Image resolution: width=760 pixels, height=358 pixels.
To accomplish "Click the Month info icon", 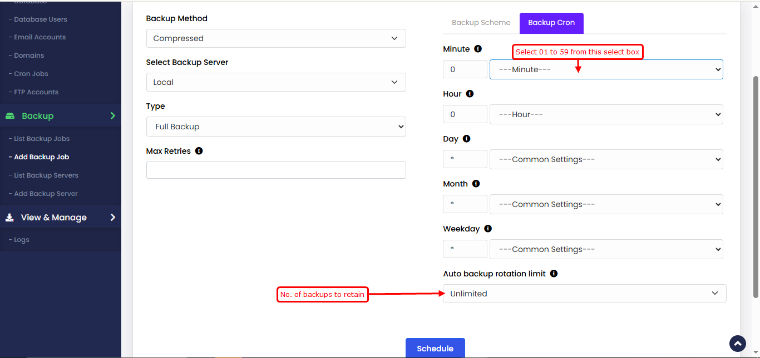I will (x=476, y=184).
